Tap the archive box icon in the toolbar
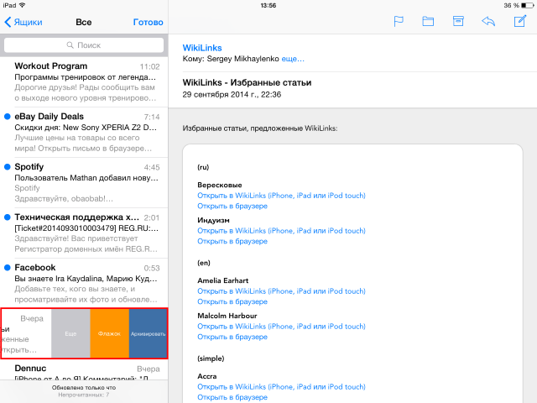Image resolution: width=537 pixels, height=403 pixels. click(x=458, y=21)
